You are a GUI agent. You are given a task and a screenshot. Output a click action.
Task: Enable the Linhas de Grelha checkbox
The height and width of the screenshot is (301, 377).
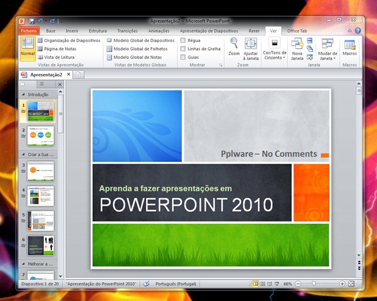[x=183, y=49]
